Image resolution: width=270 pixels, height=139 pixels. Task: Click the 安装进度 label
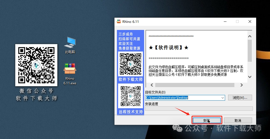151,104
